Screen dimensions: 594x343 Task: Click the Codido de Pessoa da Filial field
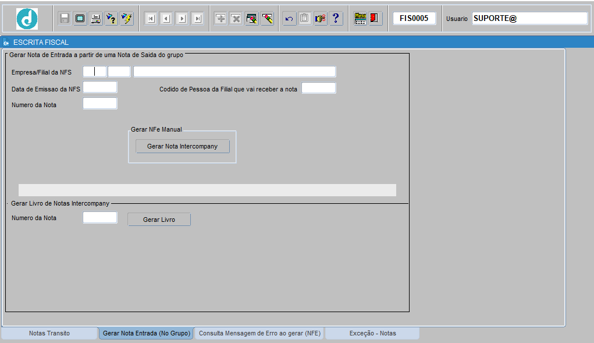tap(318, 89)
